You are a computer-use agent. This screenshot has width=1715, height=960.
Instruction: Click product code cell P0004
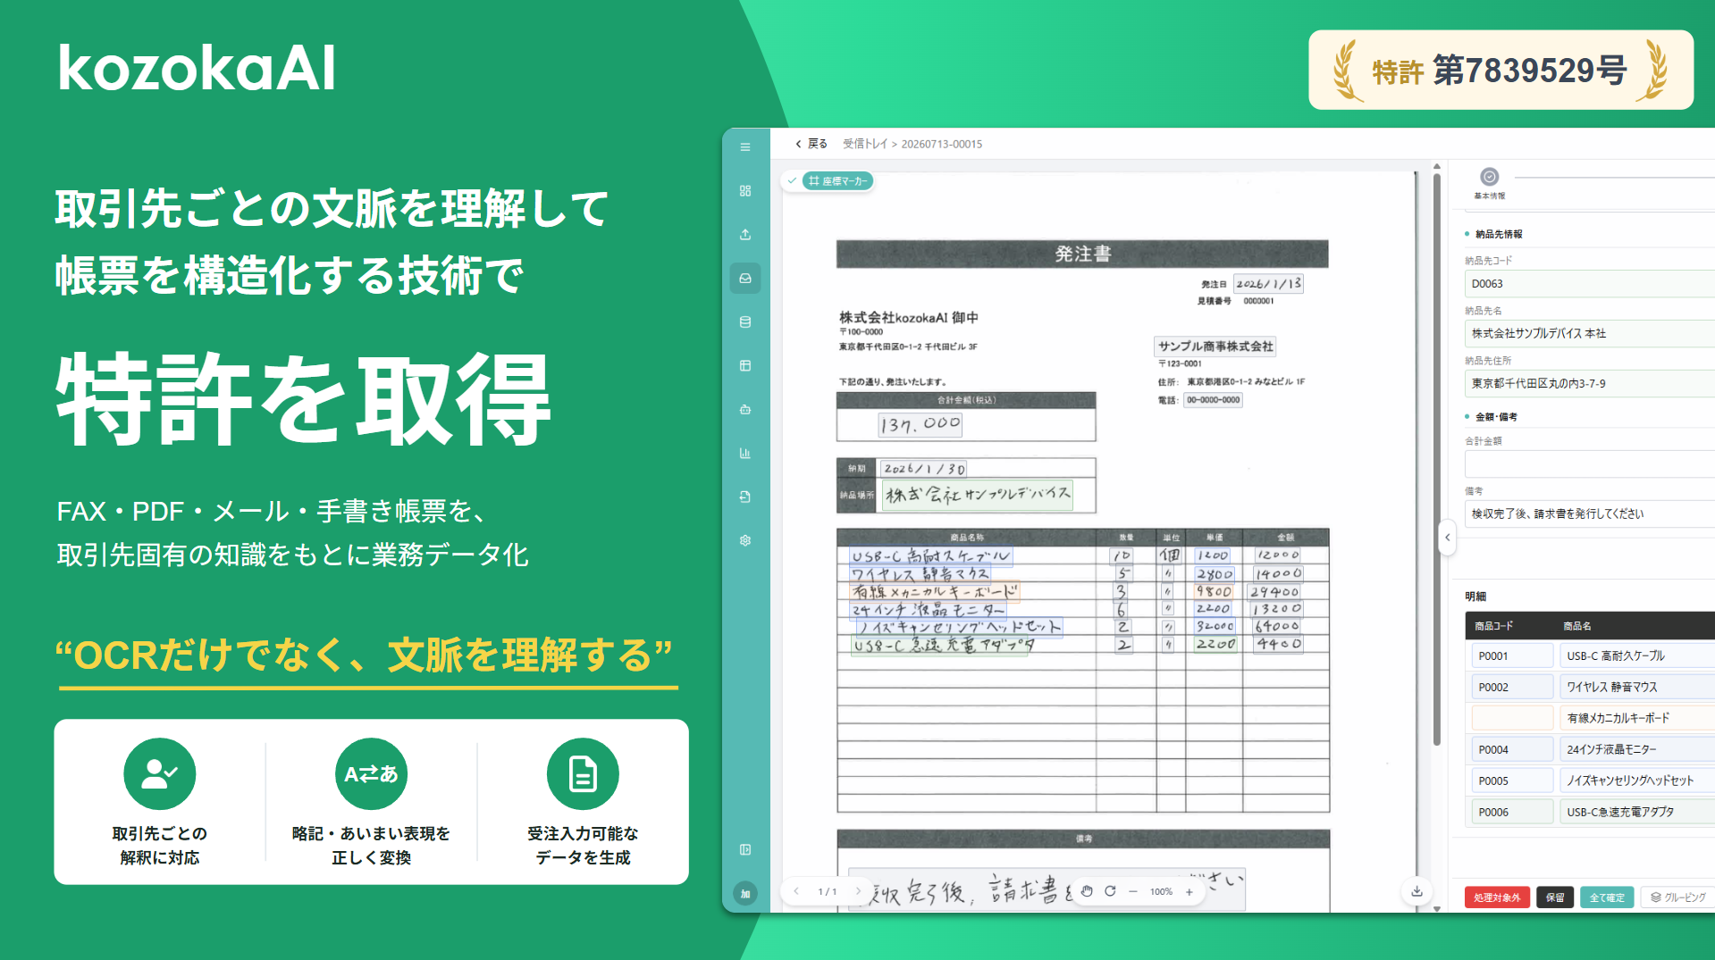click(x=1512, y=749)
